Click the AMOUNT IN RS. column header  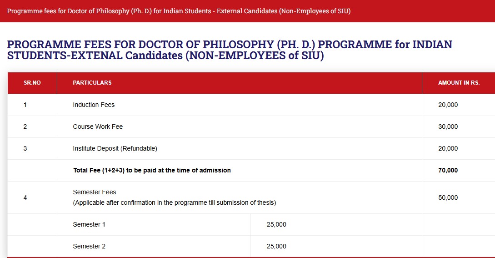459,83
